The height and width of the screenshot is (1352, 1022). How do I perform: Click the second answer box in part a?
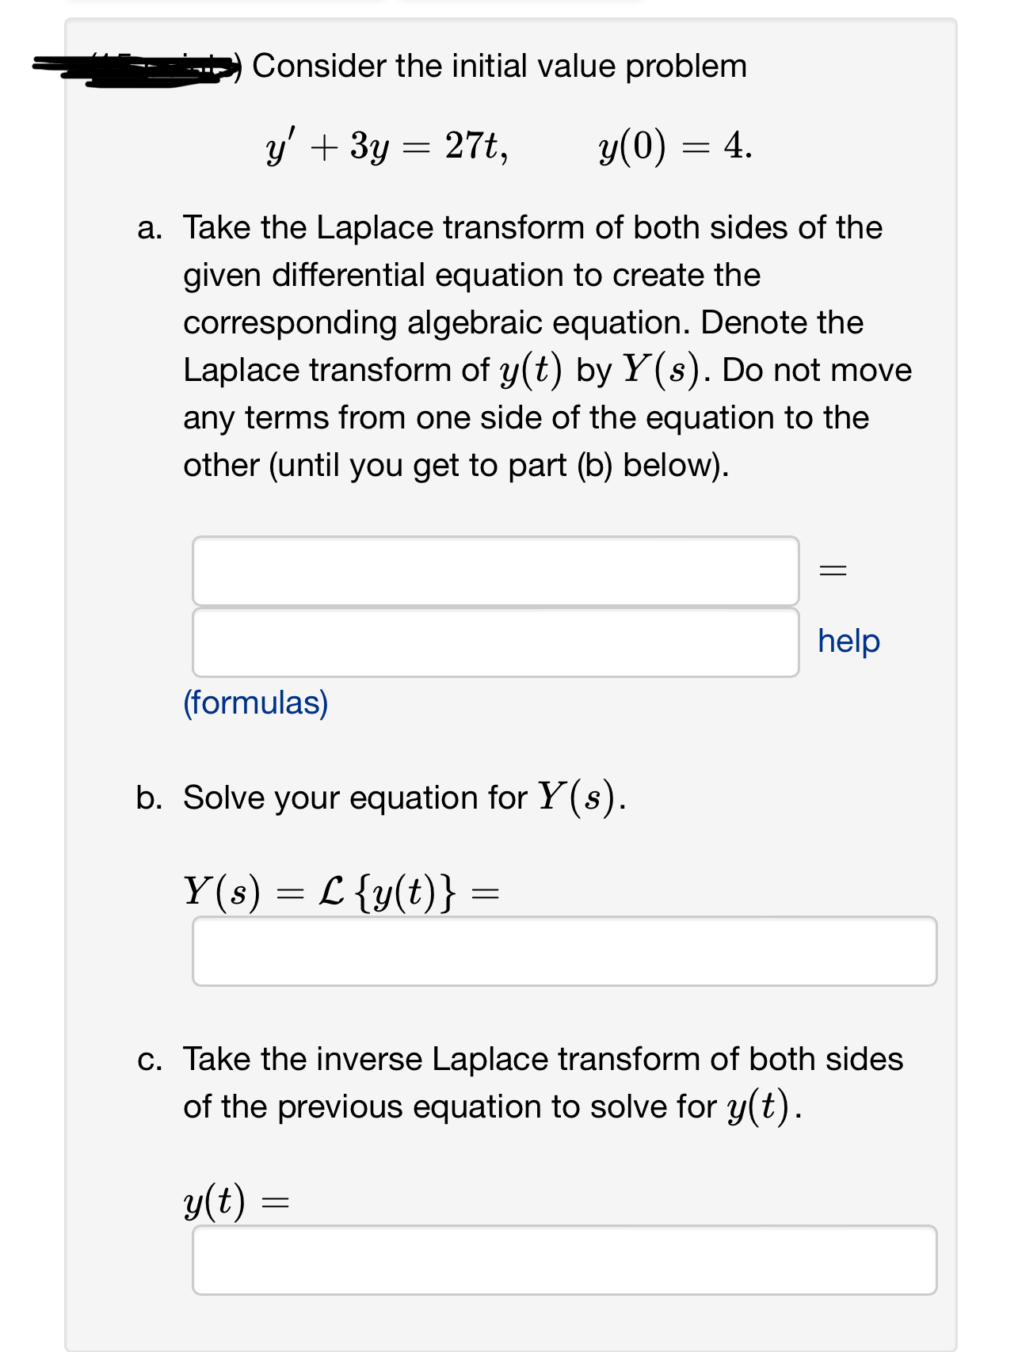coord(497,642)
